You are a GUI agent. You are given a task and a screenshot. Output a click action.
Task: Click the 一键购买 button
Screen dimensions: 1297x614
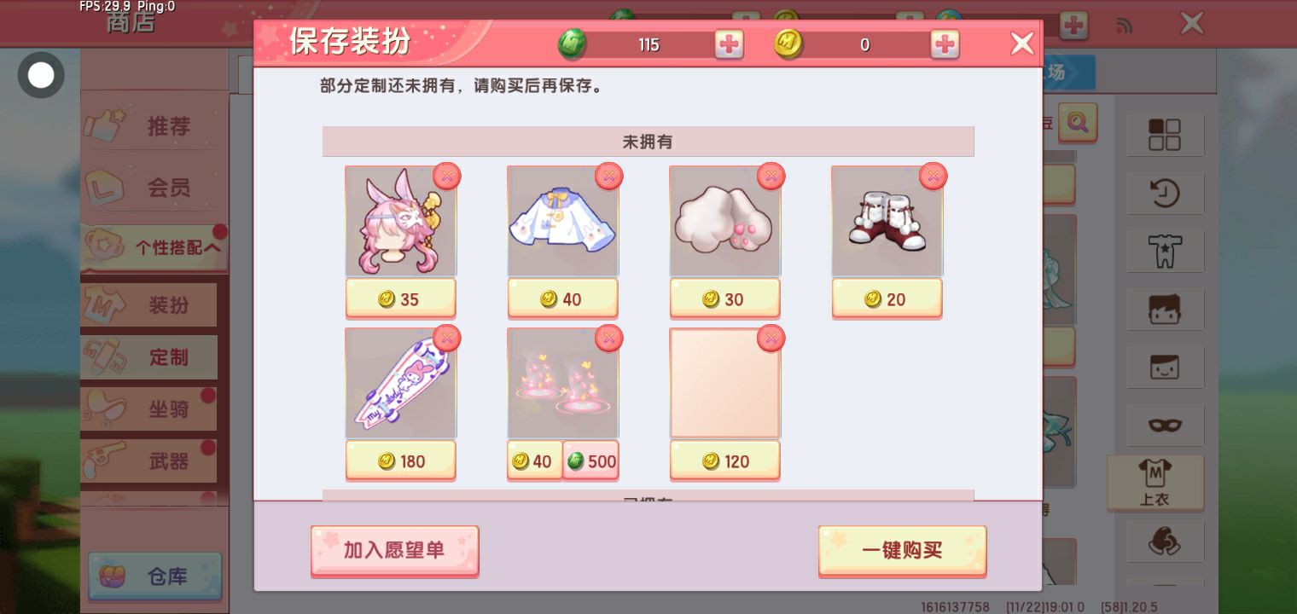click(902, 551)
